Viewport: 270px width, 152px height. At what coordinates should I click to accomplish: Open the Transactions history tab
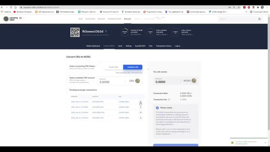pyautogui.click(x=164, y=46)
